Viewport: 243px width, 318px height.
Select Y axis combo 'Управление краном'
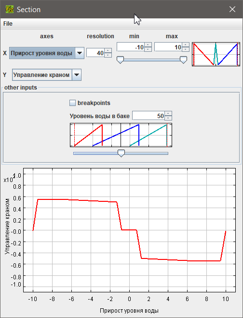[x=47, y=75]
